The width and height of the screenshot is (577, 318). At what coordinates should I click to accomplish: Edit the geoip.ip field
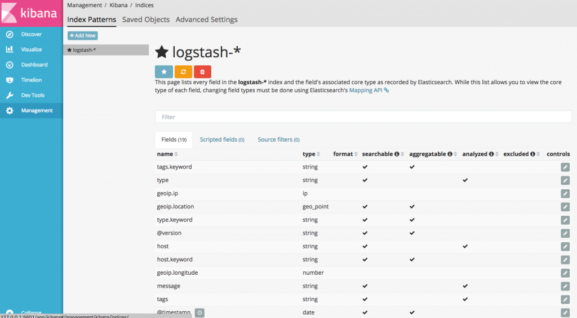565,194
